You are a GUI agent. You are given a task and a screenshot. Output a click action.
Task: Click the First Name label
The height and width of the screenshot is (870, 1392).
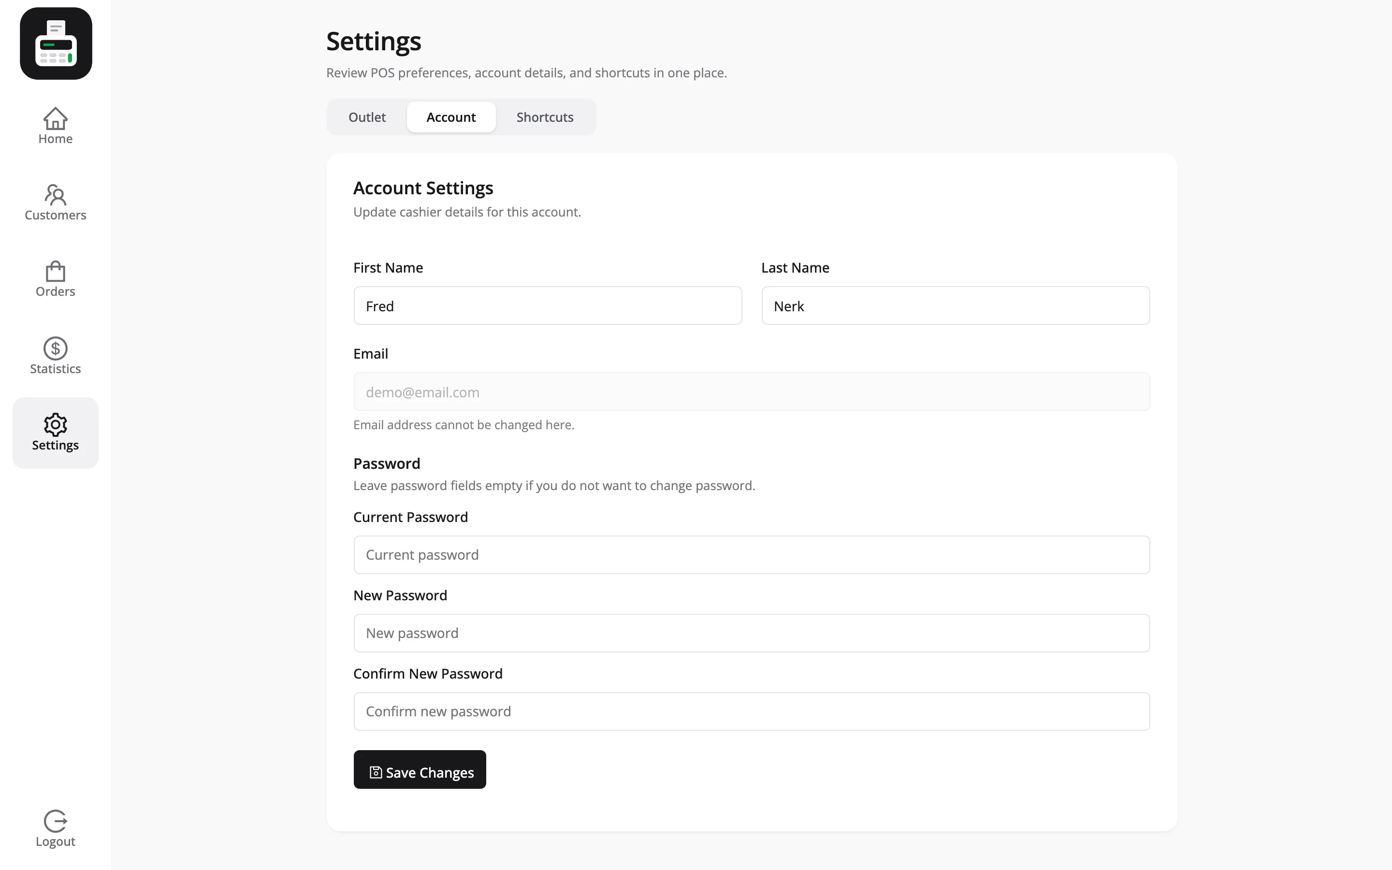[x=388, y=268]
